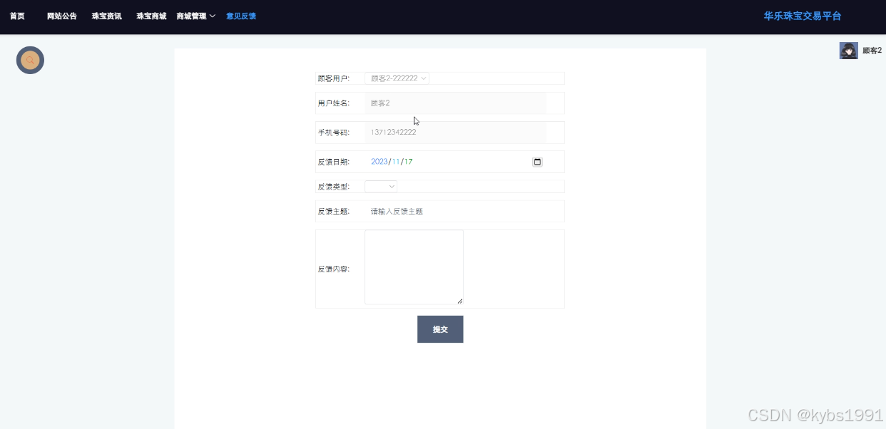Select the year 2023 in the date field
Image resolution: width=886 pixels, height=429 pixels.
pos(379,162)
